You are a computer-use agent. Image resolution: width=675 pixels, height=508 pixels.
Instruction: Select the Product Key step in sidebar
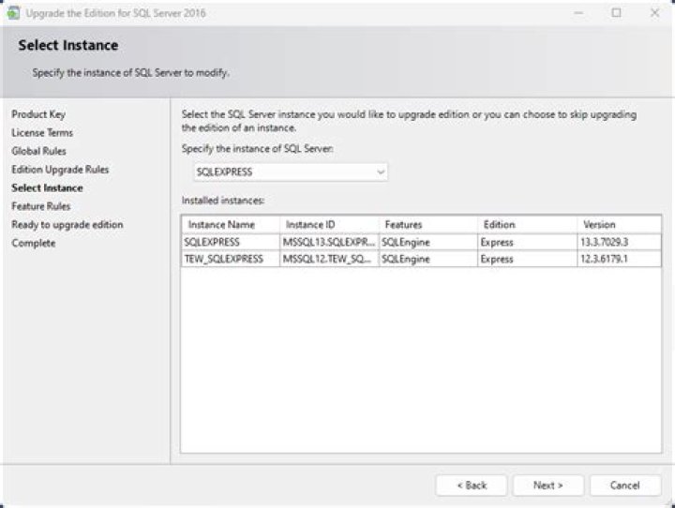pos(38,114)
